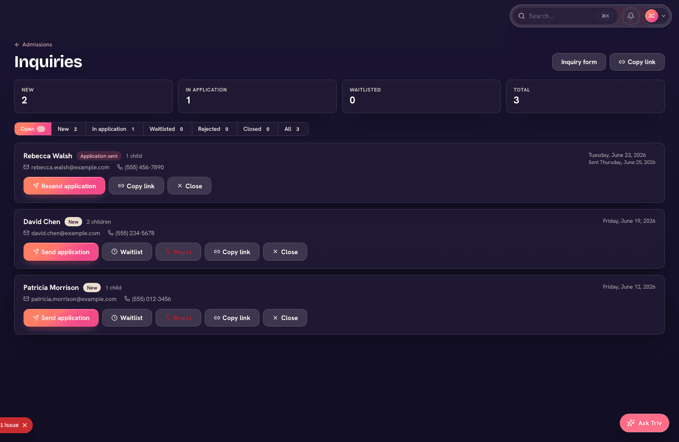679x442 pixels.
Task: Dismiss the 1 Issue badge X
Action: click(25, 425)
